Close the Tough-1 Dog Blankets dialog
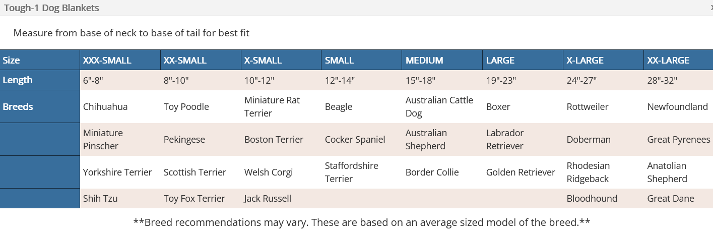This screenshot has width=713, height=234. pos(711,8)
